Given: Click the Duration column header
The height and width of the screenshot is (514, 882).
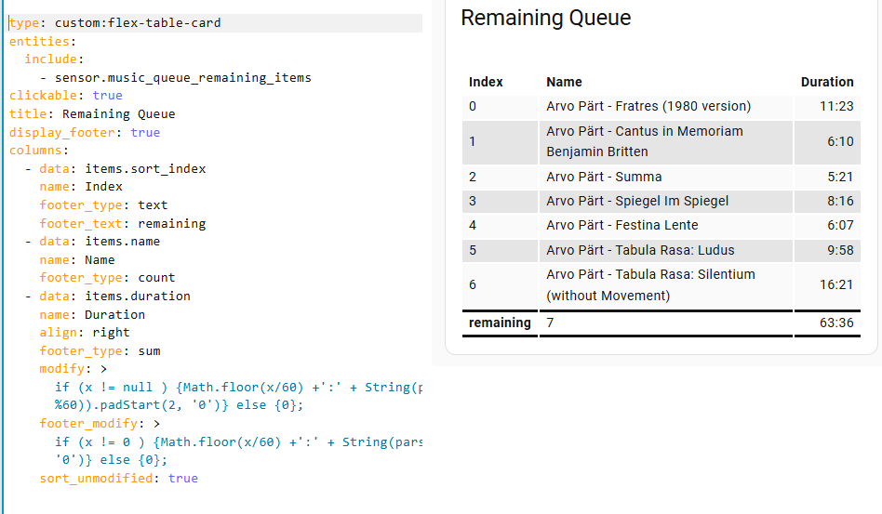Looking at the screenshot, I should point(826,82).
